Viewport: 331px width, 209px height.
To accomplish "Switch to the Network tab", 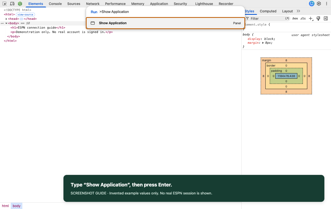I will (93, 4).
